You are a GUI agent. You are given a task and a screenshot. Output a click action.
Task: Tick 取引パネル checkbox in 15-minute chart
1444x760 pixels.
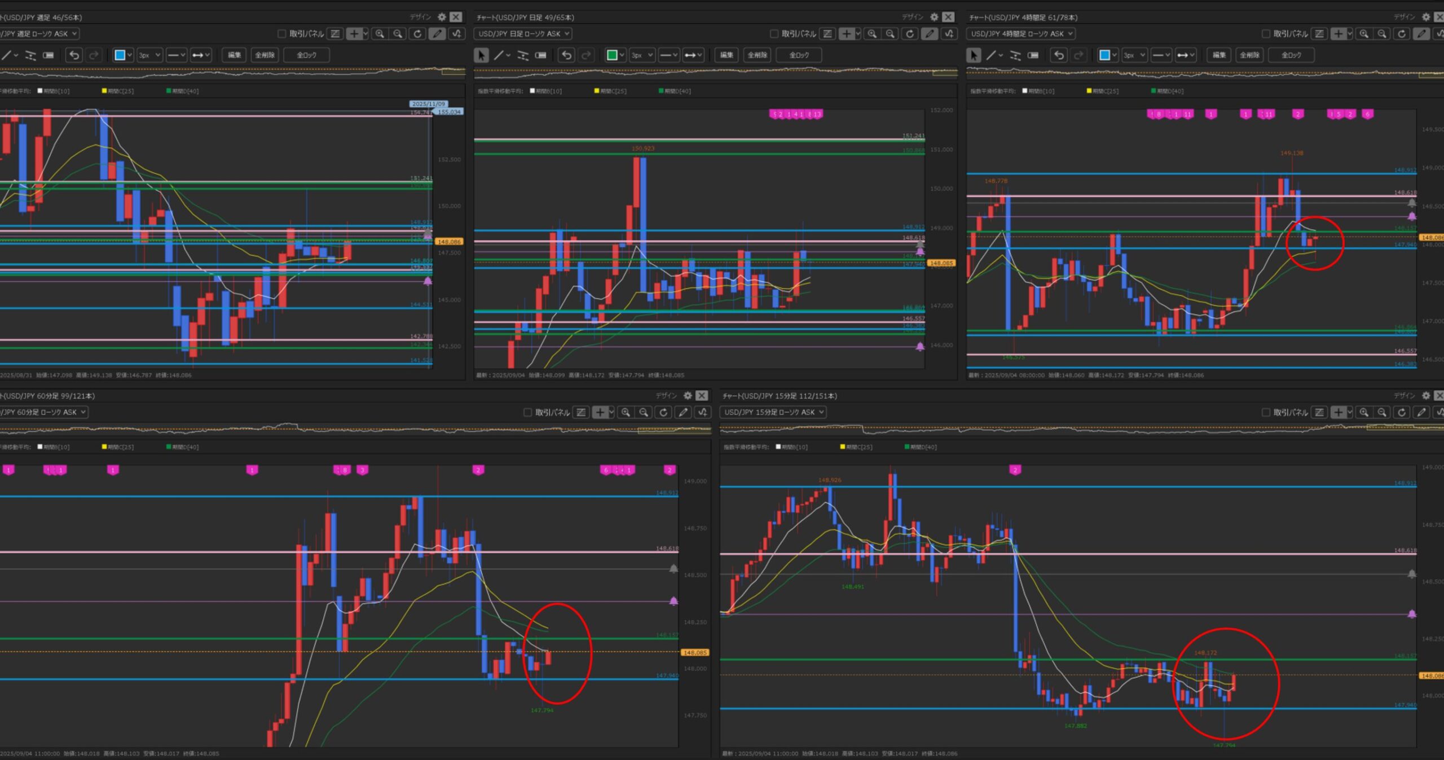1266,412
